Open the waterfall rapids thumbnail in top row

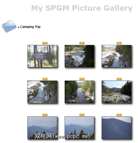(79, 56)
